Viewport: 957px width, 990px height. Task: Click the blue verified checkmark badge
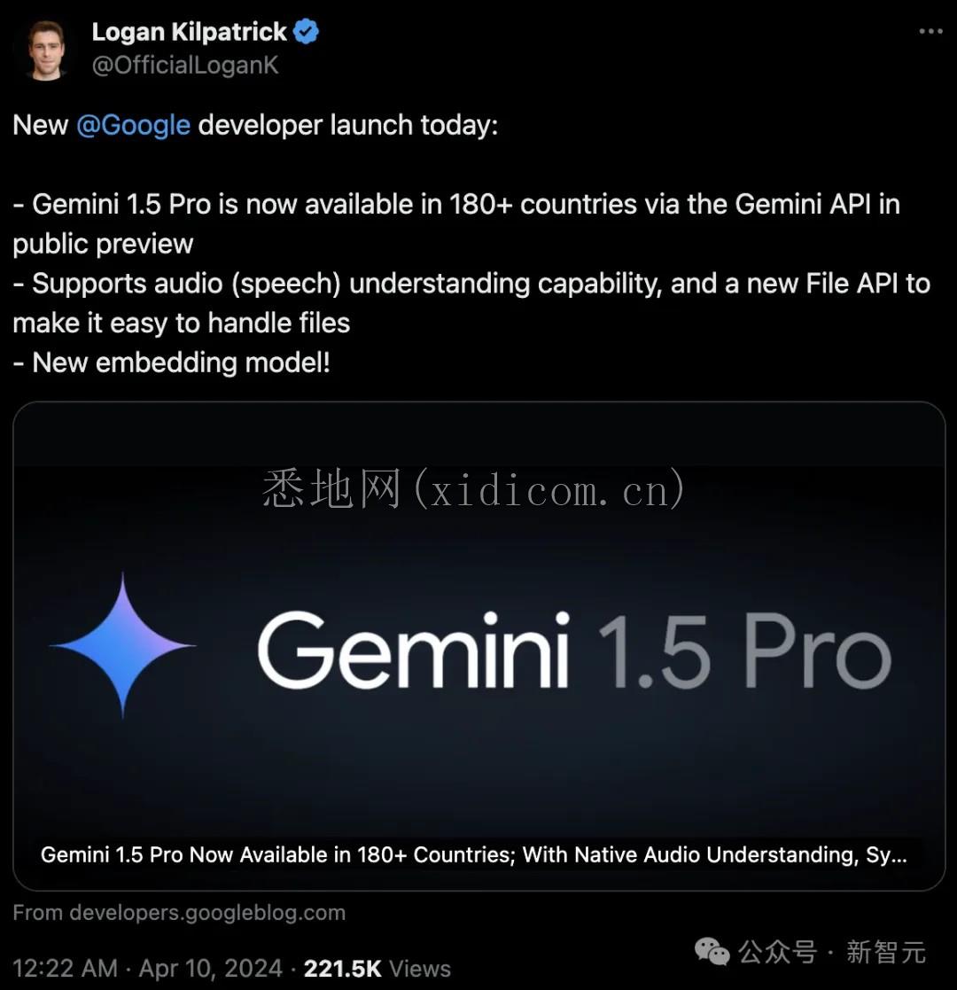(x=307, y=32)
